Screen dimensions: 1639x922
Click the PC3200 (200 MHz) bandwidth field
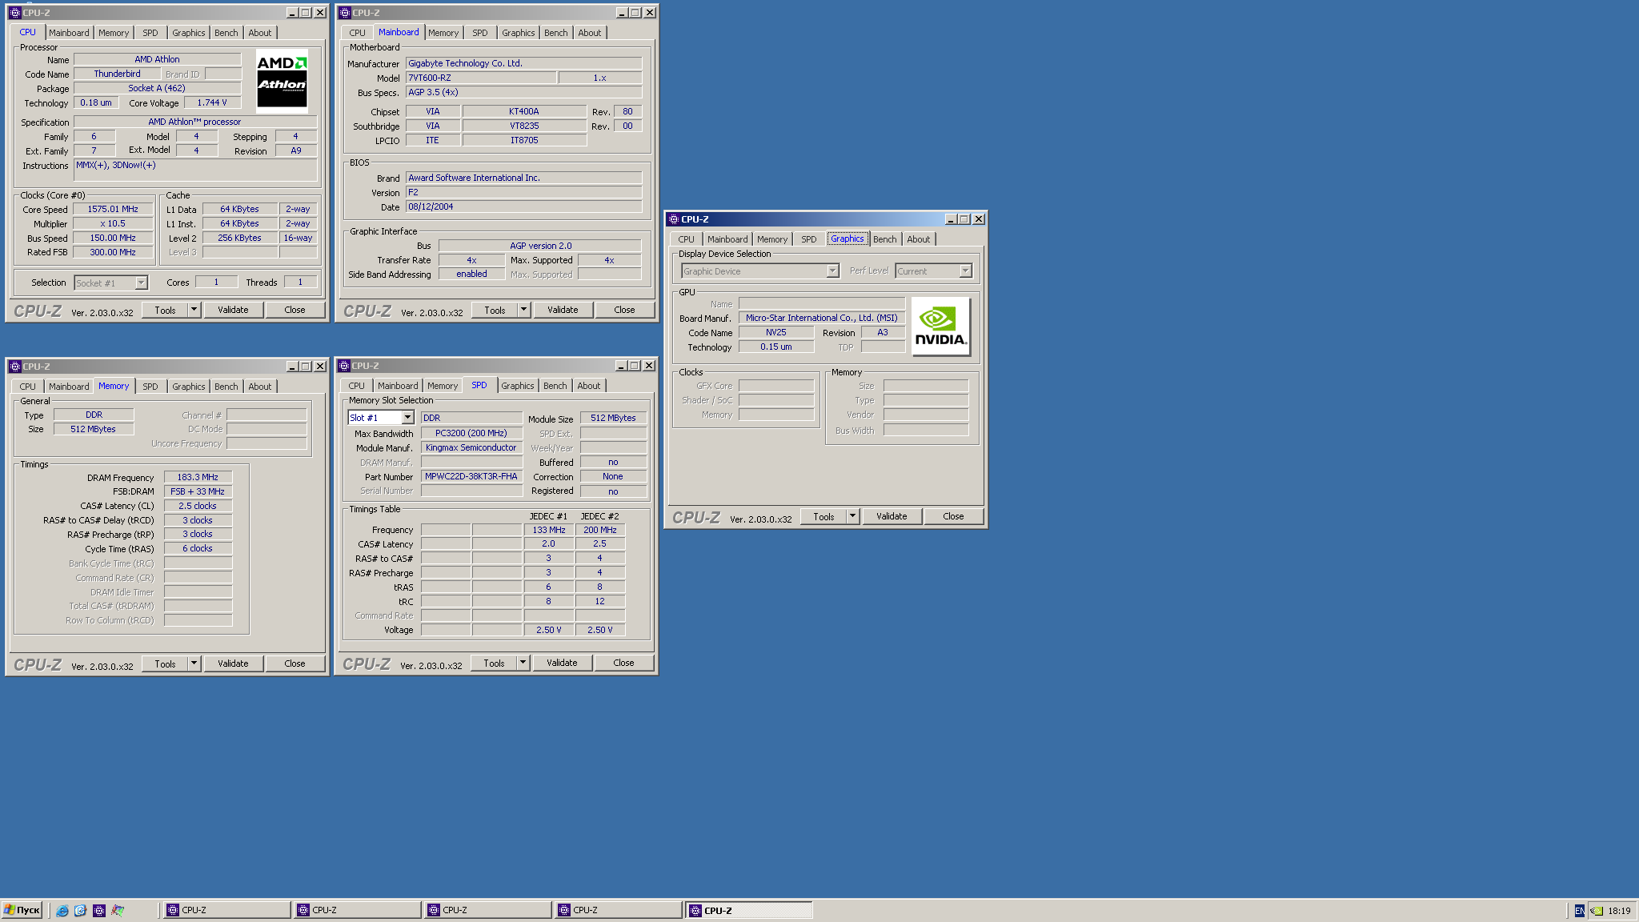point(471,433)
